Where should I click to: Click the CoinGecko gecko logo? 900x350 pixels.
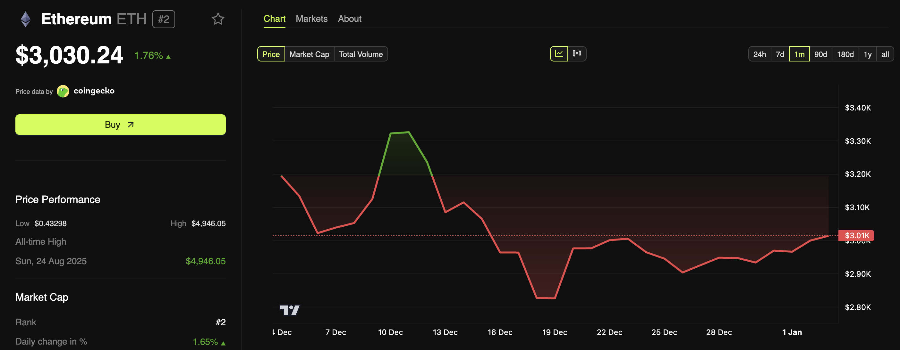coord(63,92)
